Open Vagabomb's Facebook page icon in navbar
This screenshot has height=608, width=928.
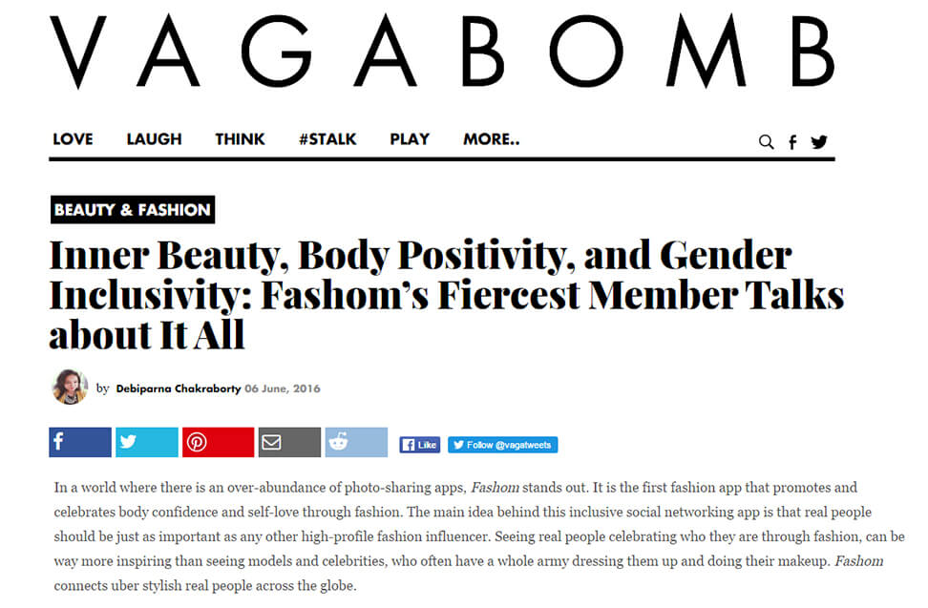pyautogui.click(x=792, y=142)
